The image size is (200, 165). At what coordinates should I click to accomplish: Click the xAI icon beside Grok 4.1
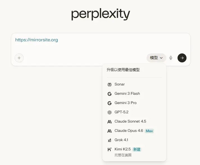click(x=110, y=140)
